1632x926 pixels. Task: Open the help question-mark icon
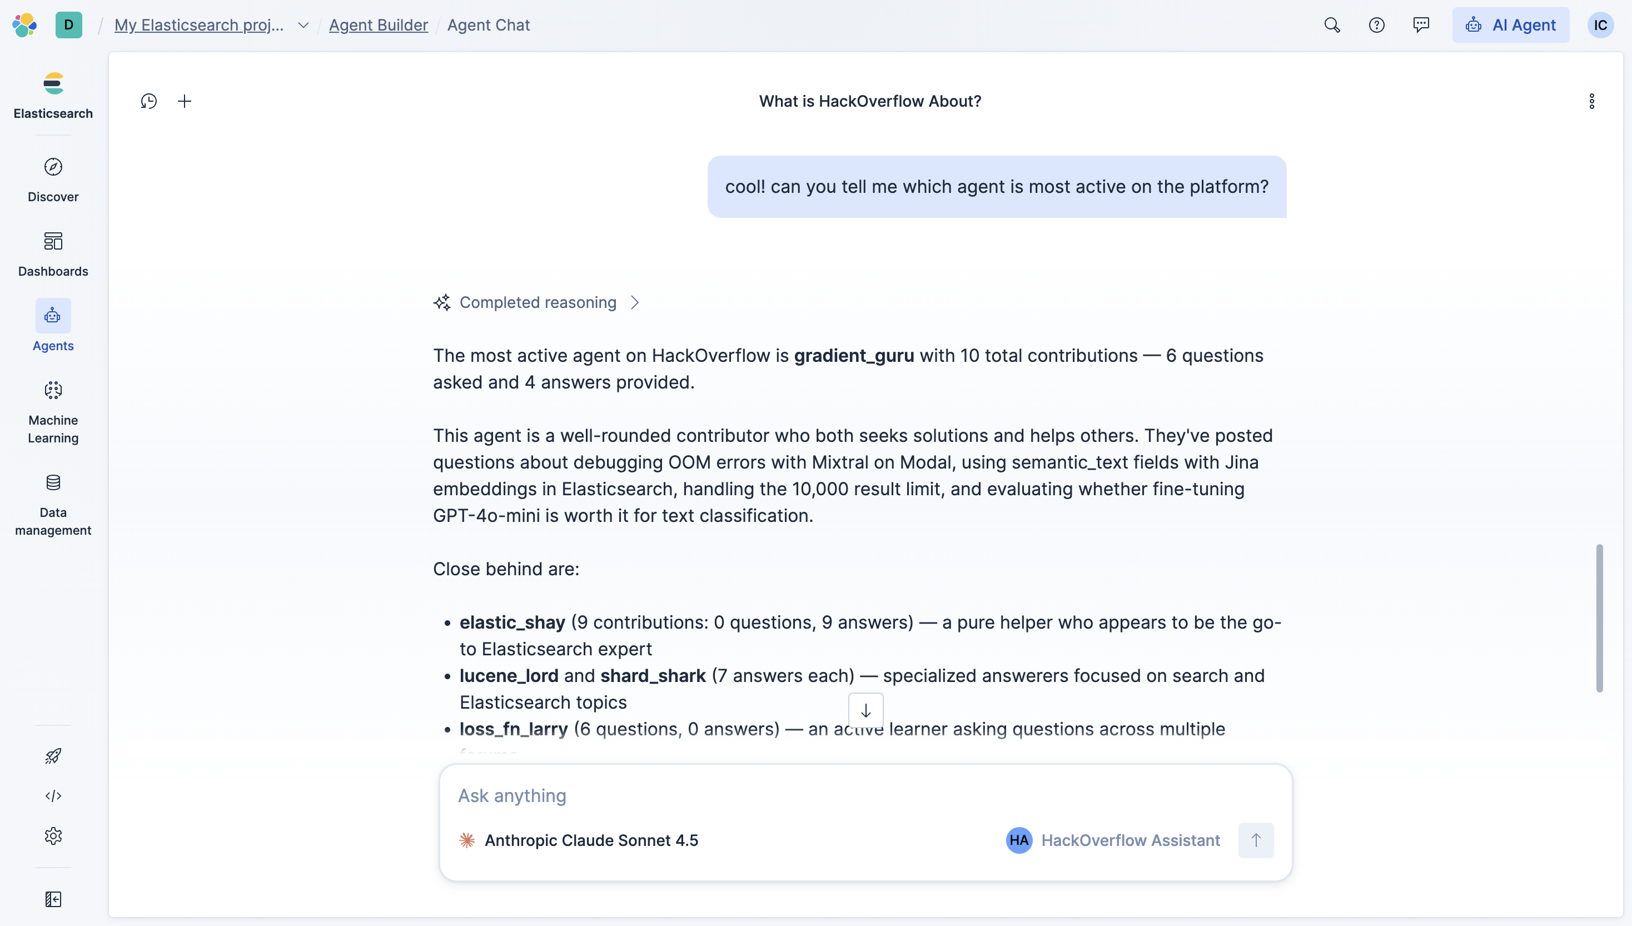pyautogui.click(x=1376, y=25)
